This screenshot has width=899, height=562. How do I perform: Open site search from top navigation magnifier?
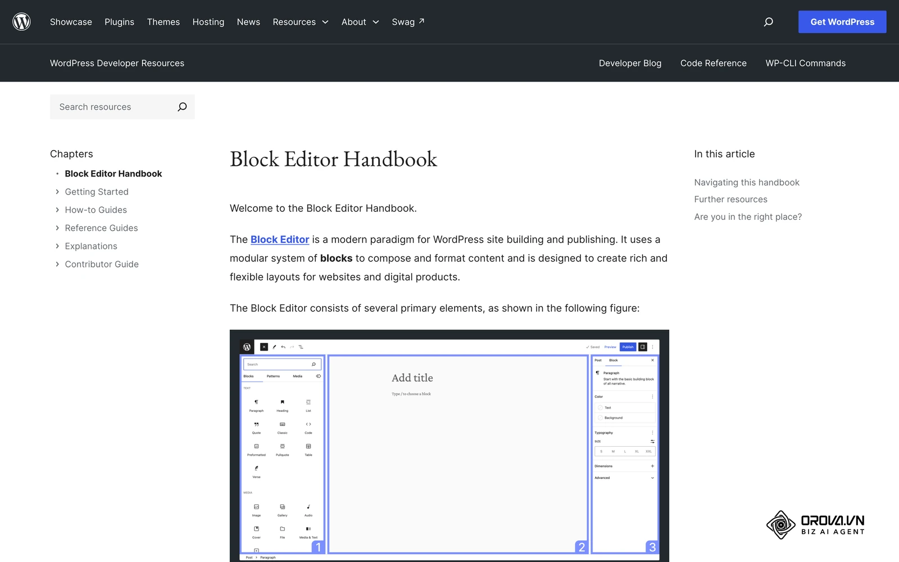pos(768,22)
